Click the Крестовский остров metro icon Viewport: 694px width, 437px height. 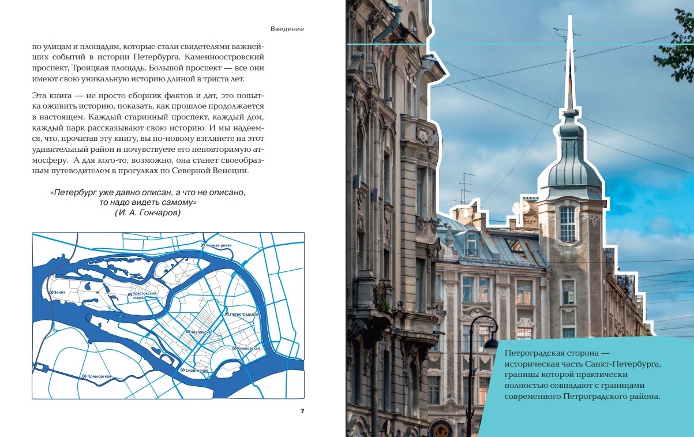(130, 294)
